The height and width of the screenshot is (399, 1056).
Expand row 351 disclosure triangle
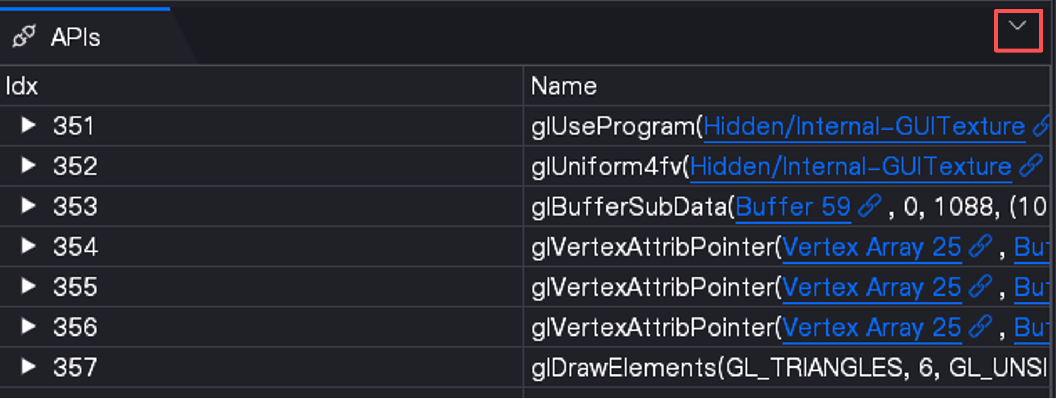(x=28, y=125)
